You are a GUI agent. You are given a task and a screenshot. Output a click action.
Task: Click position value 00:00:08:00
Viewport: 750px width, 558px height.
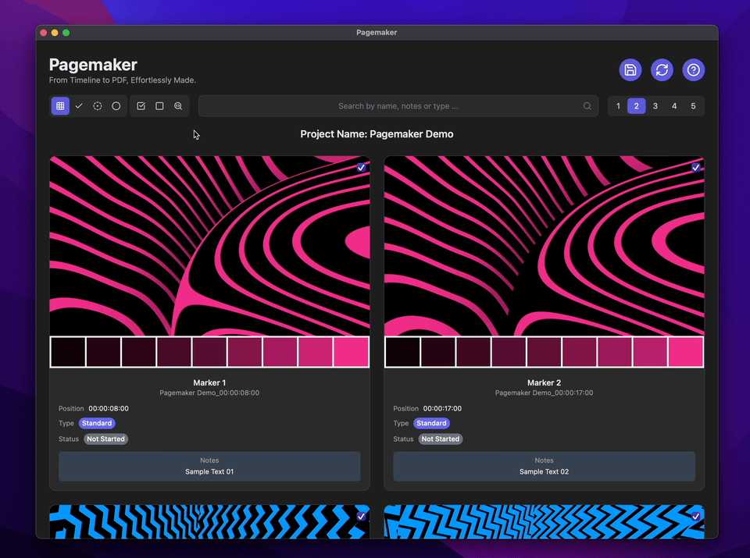point(109,408)
